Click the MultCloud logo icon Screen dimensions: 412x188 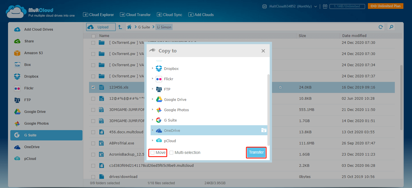click(x=16, y=12)
